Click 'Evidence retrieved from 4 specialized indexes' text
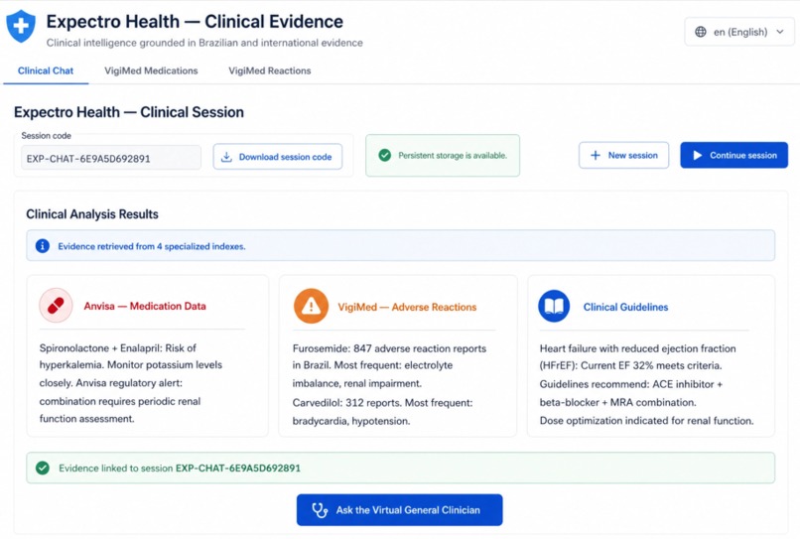The width and height of the screenshot is (800, 539). [152, 246]
